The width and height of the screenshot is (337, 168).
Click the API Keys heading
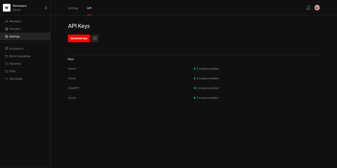[x=79, y=26]
